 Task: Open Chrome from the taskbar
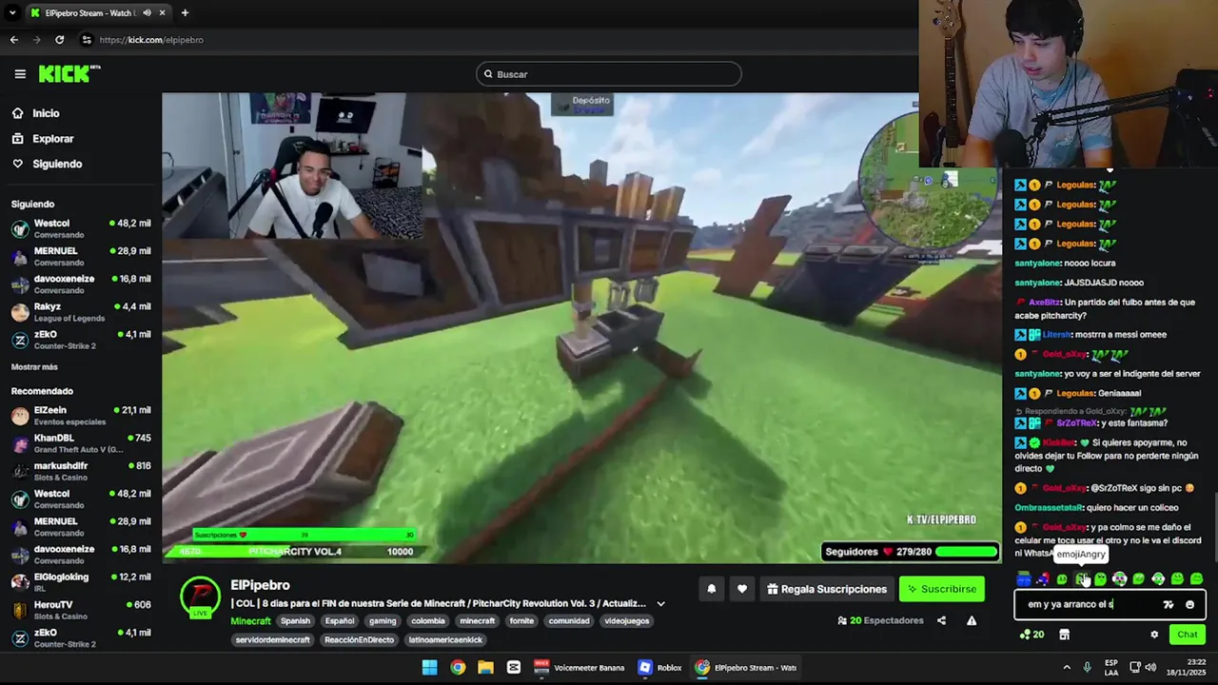pyautogui.click(x=458, y=667)
